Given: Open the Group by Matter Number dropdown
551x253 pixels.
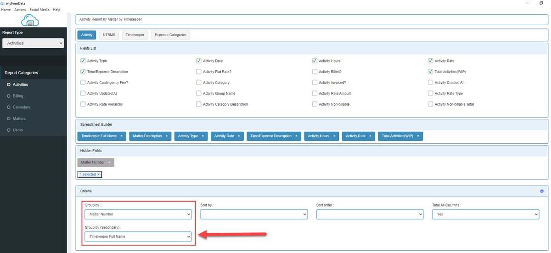Looking at the screenshot, I should [x=138, y=214].
